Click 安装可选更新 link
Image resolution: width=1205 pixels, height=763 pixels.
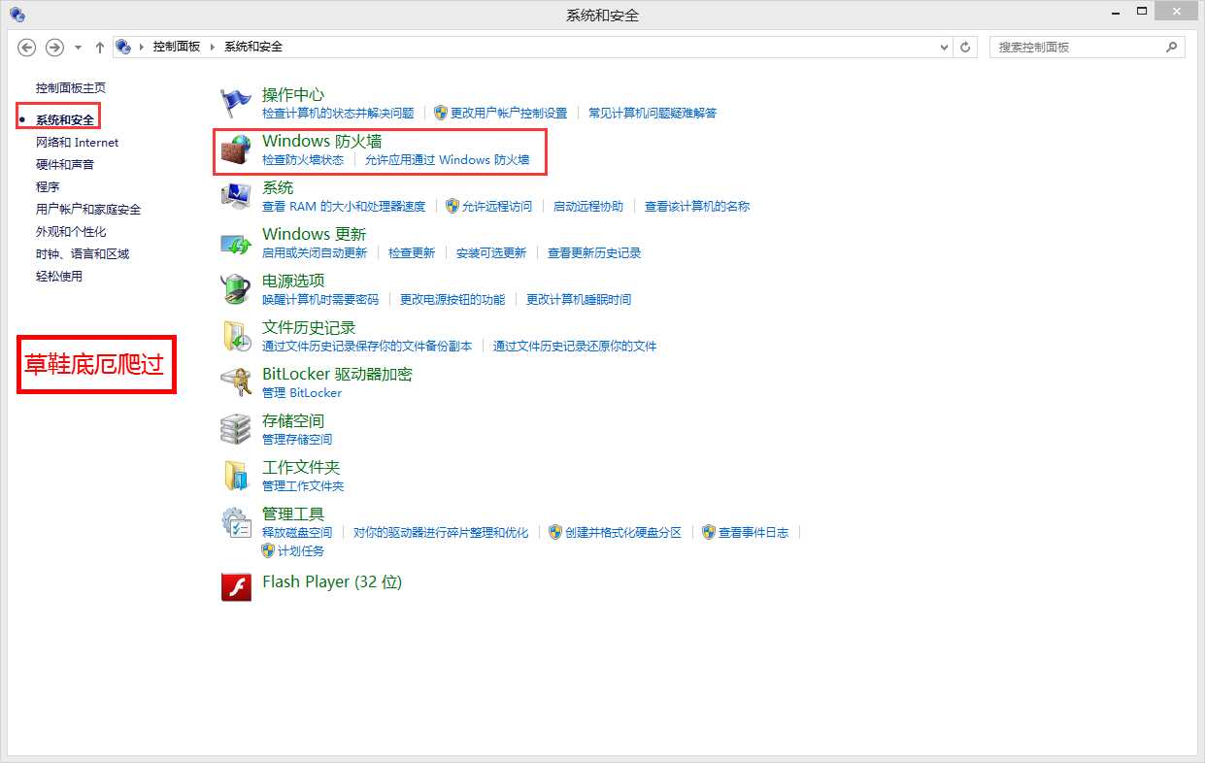coord(491,252)
